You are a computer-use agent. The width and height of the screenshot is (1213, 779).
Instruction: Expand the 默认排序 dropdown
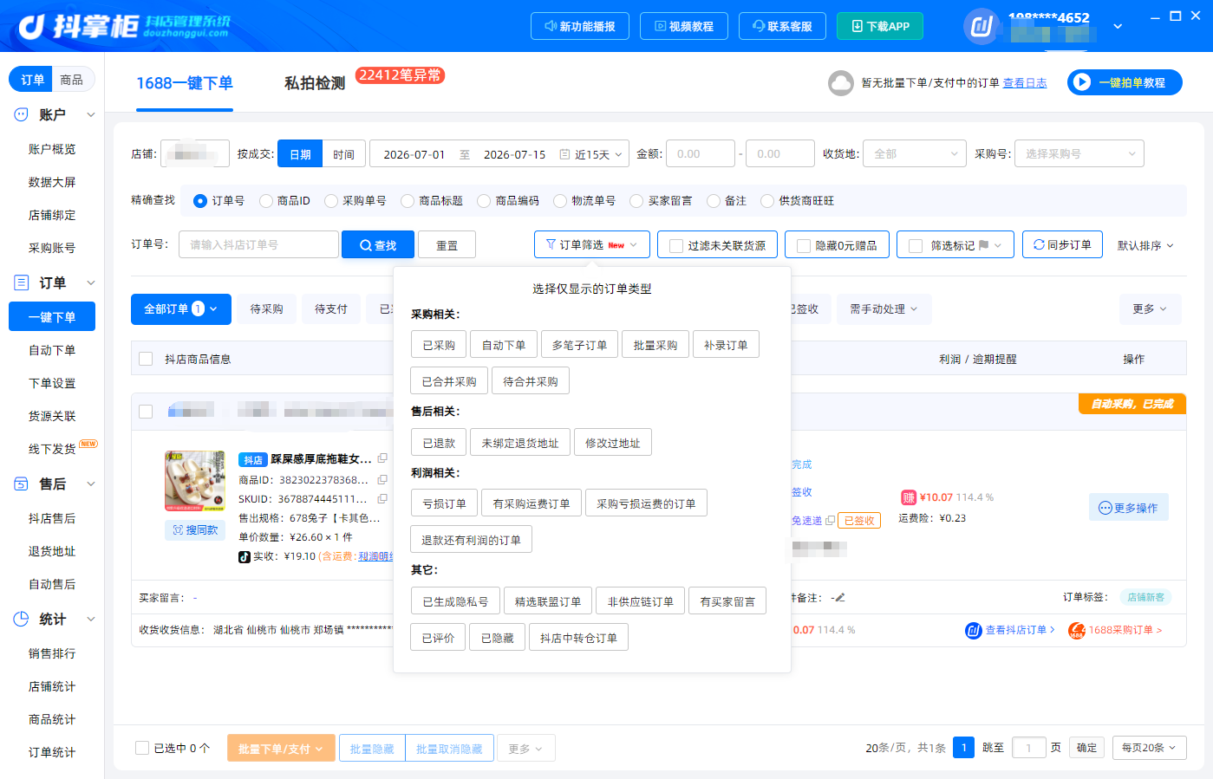point(1145,245)
